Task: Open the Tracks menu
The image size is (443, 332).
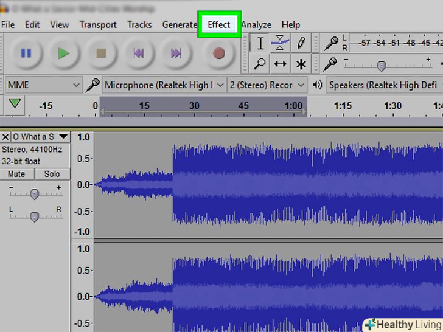Action: pos(139,25)
